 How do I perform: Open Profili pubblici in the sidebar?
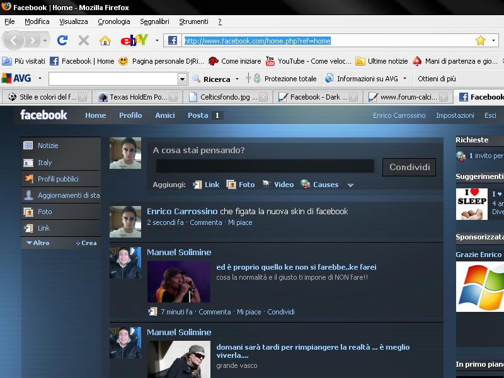[x=58, y=179]
